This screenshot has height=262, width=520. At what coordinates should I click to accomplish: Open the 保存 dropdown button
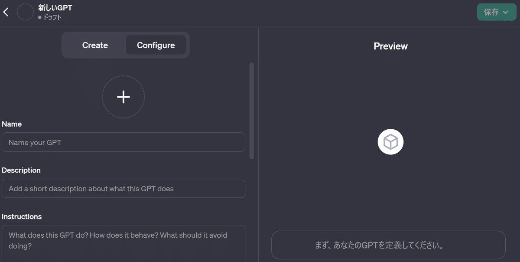tap(497, 12)
